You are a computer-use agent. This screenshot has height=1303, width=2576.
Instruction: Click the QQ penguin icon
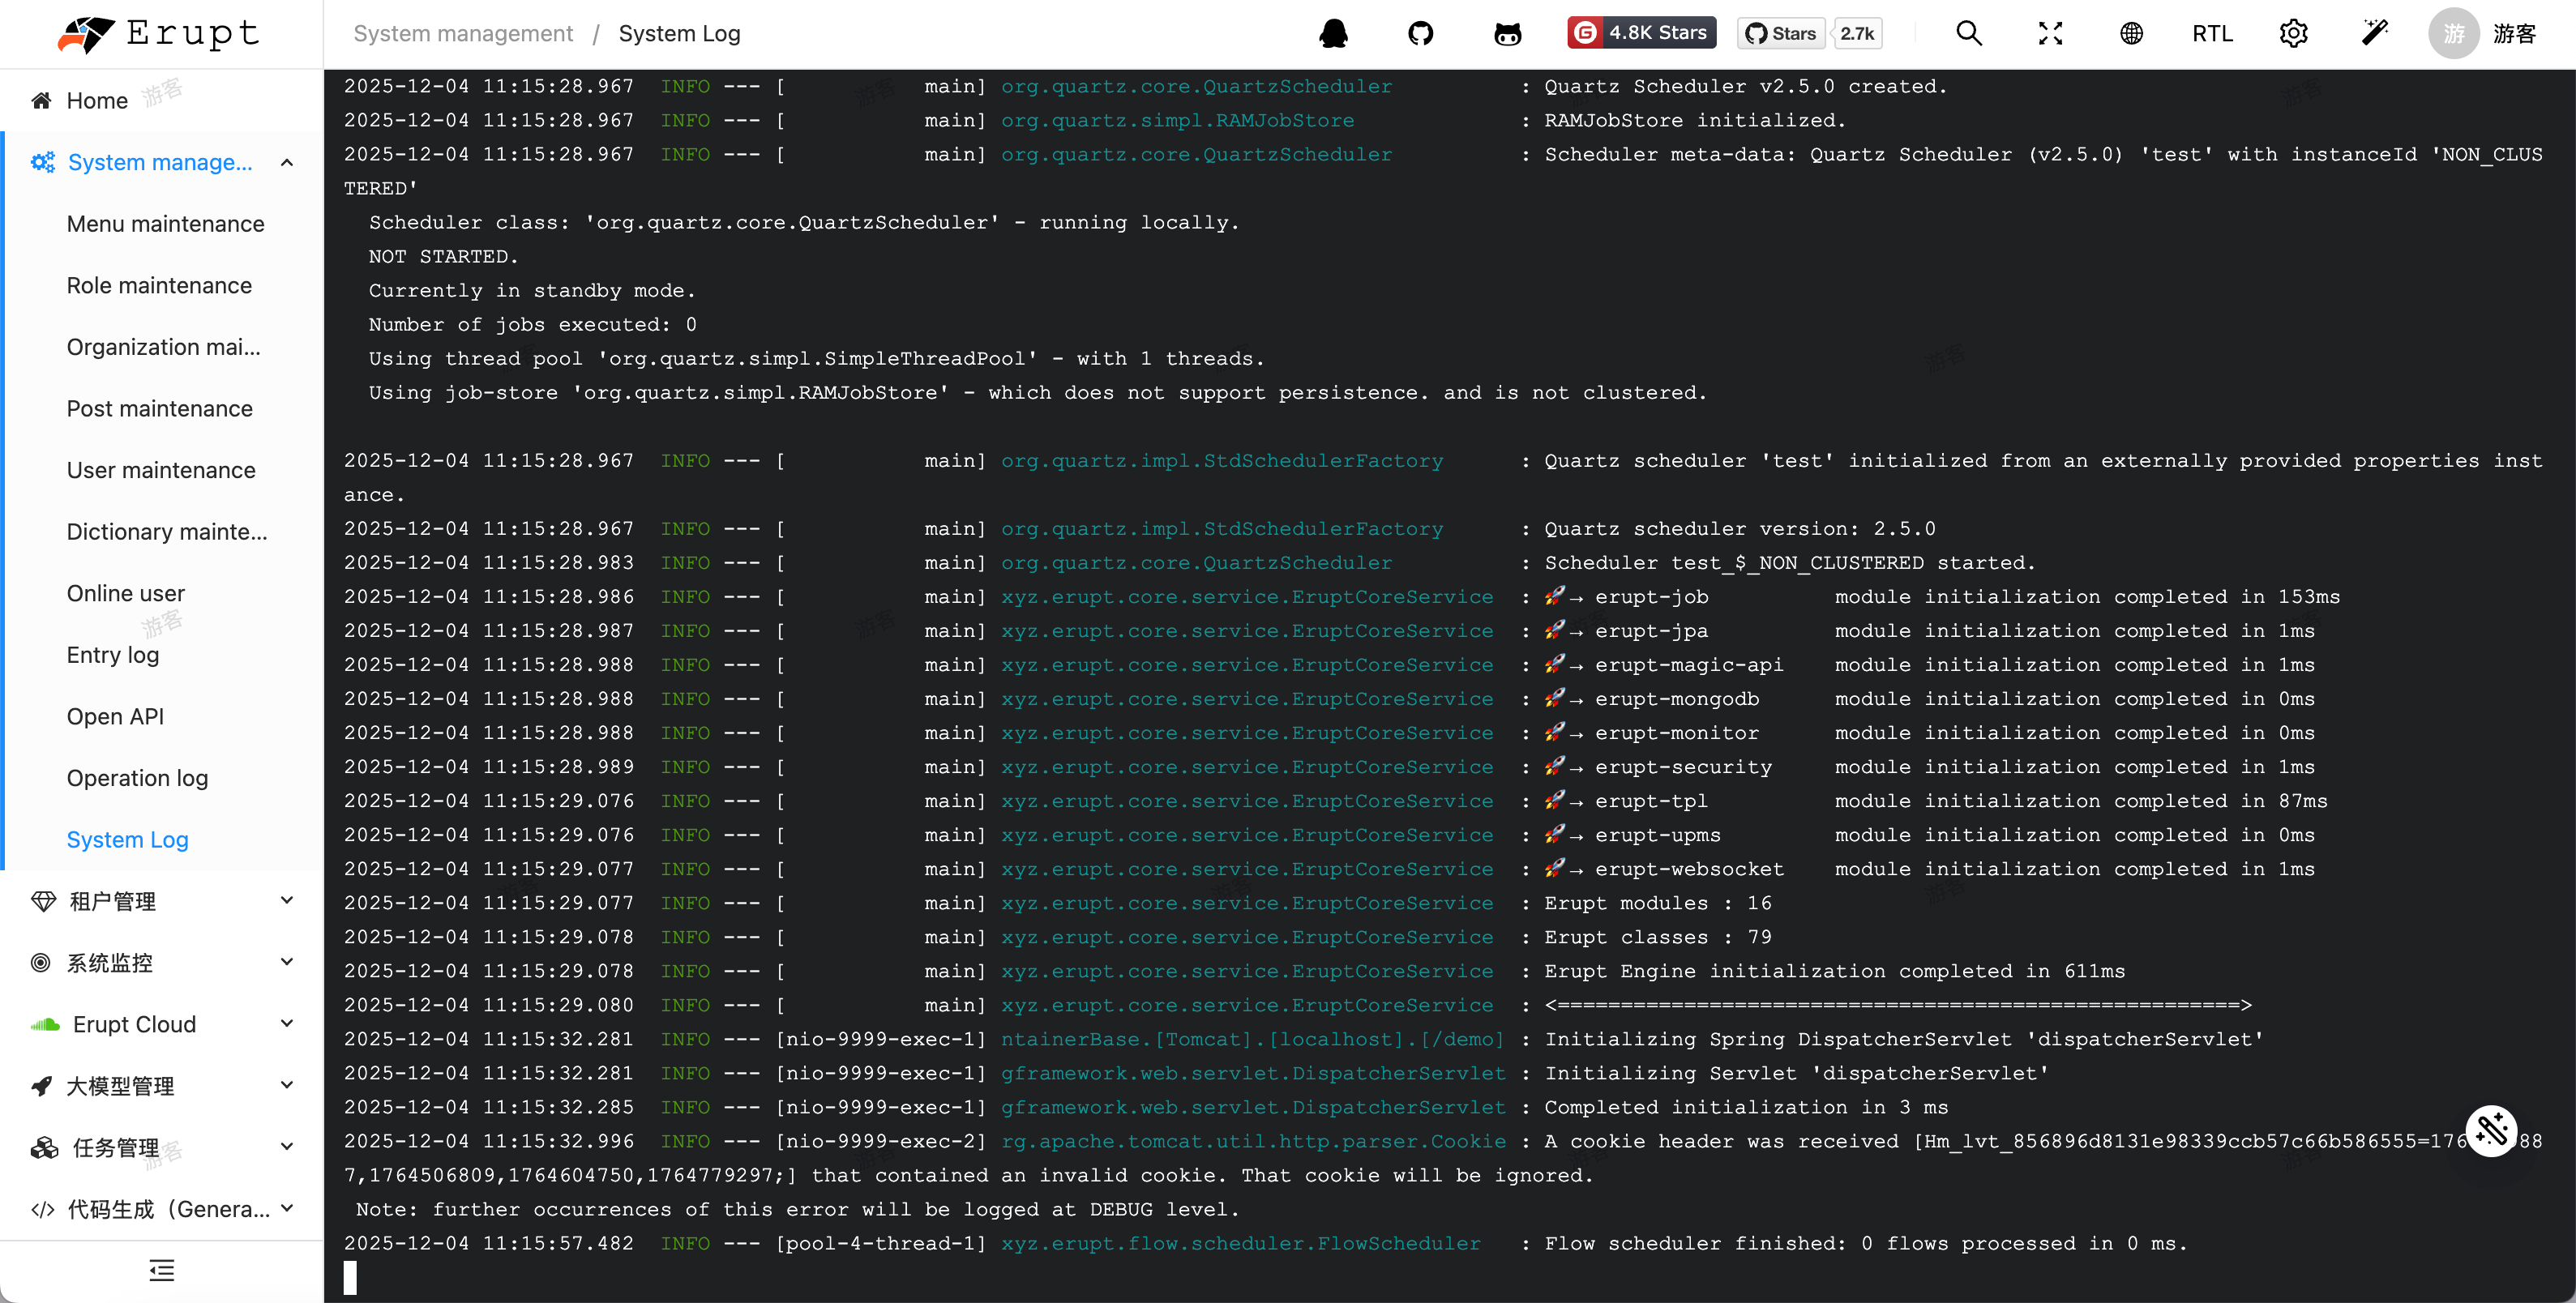pos(1333,34)
